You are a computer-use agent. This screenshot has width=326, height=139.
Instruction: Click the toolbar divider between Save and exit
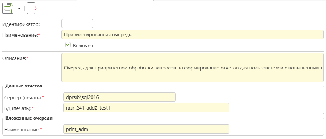click(x=24, y=8)
